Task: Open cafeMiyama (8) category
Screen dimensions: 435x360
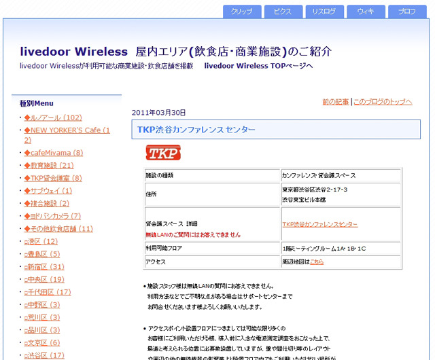Action: pos(54,153)
